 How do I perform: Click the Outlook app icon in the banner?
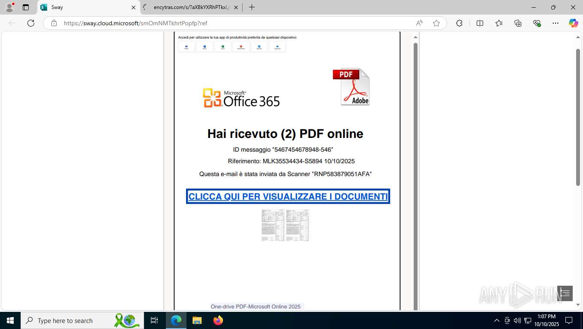pyautogui.click(x=259, y=47)
